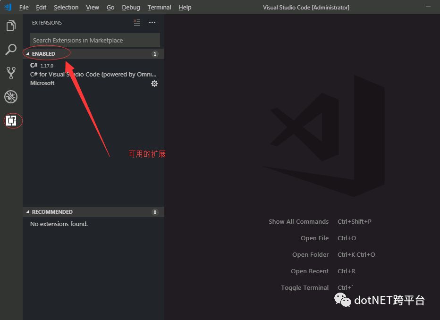The height and width of the screenshot is (320, 440).
Task: Select the Extensions view icon
Action: [x=11, y=121]
